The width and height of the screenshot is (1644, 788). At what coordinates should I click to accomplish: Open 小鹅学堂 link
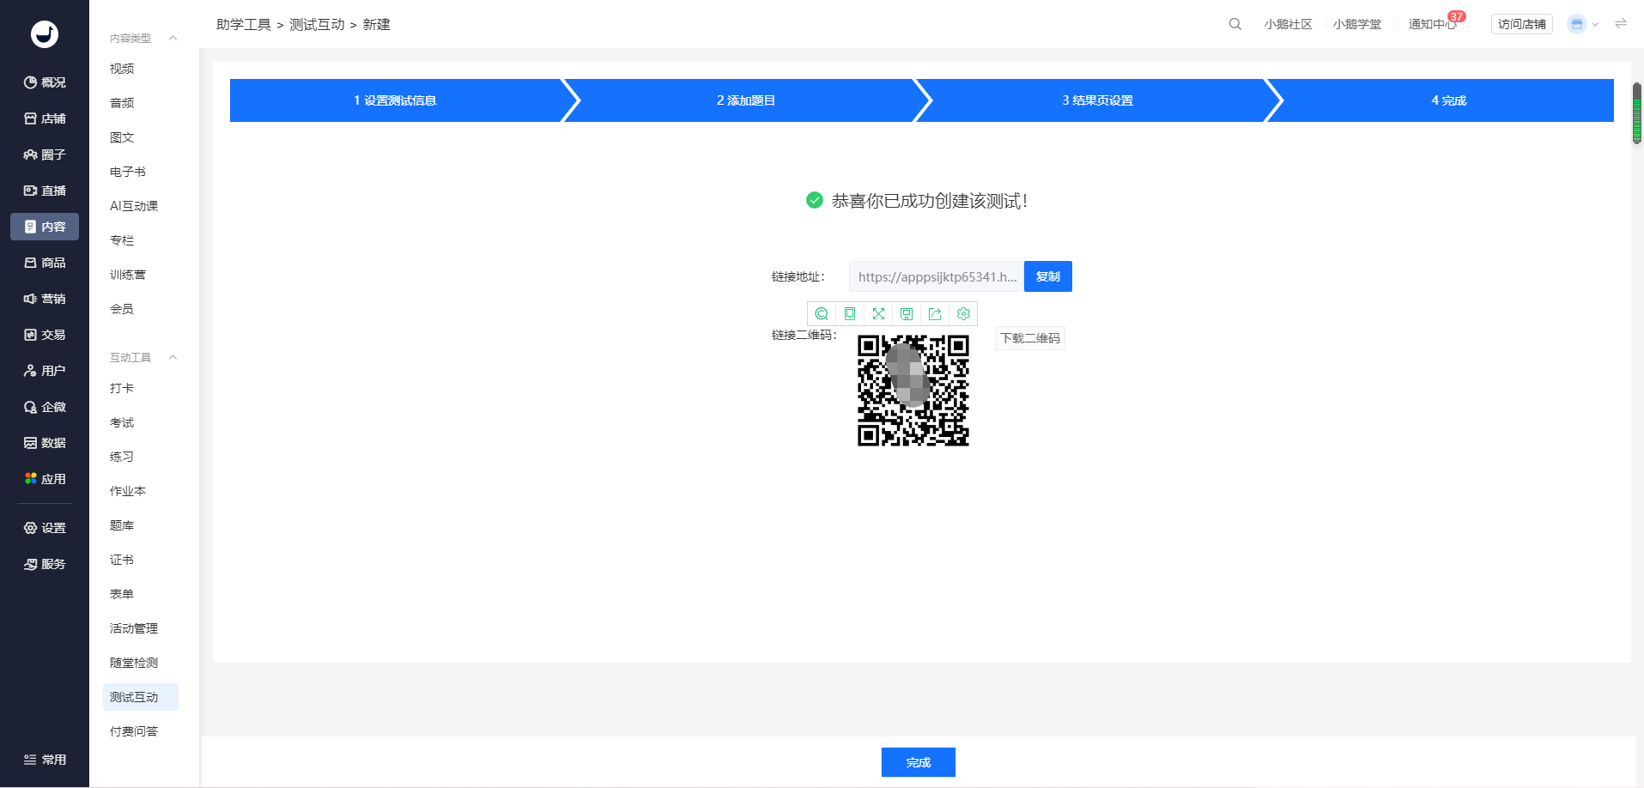(1357, 24)
